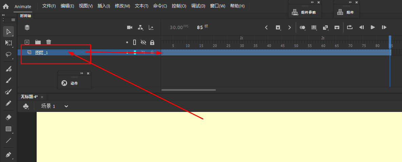Open the tools panel options menu

tap(13, 20)
